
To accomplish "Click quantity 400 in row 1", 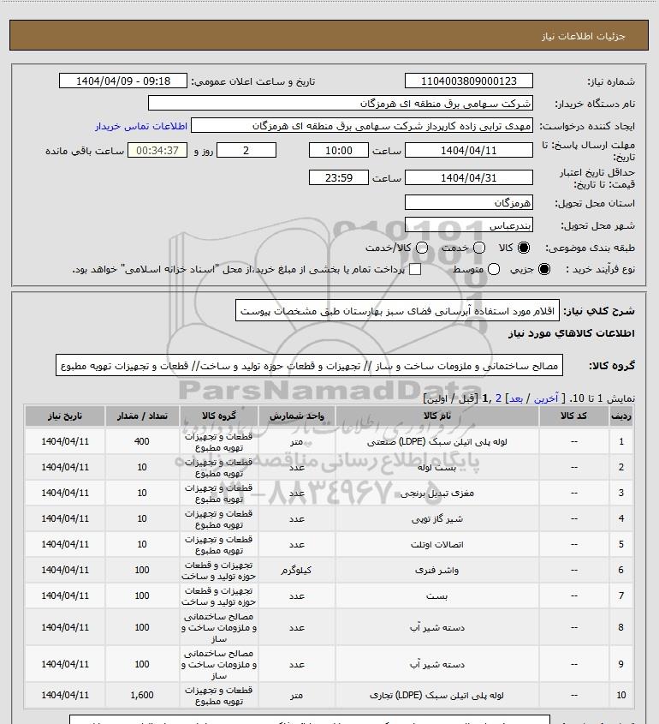I will click(x=142, y=441).
